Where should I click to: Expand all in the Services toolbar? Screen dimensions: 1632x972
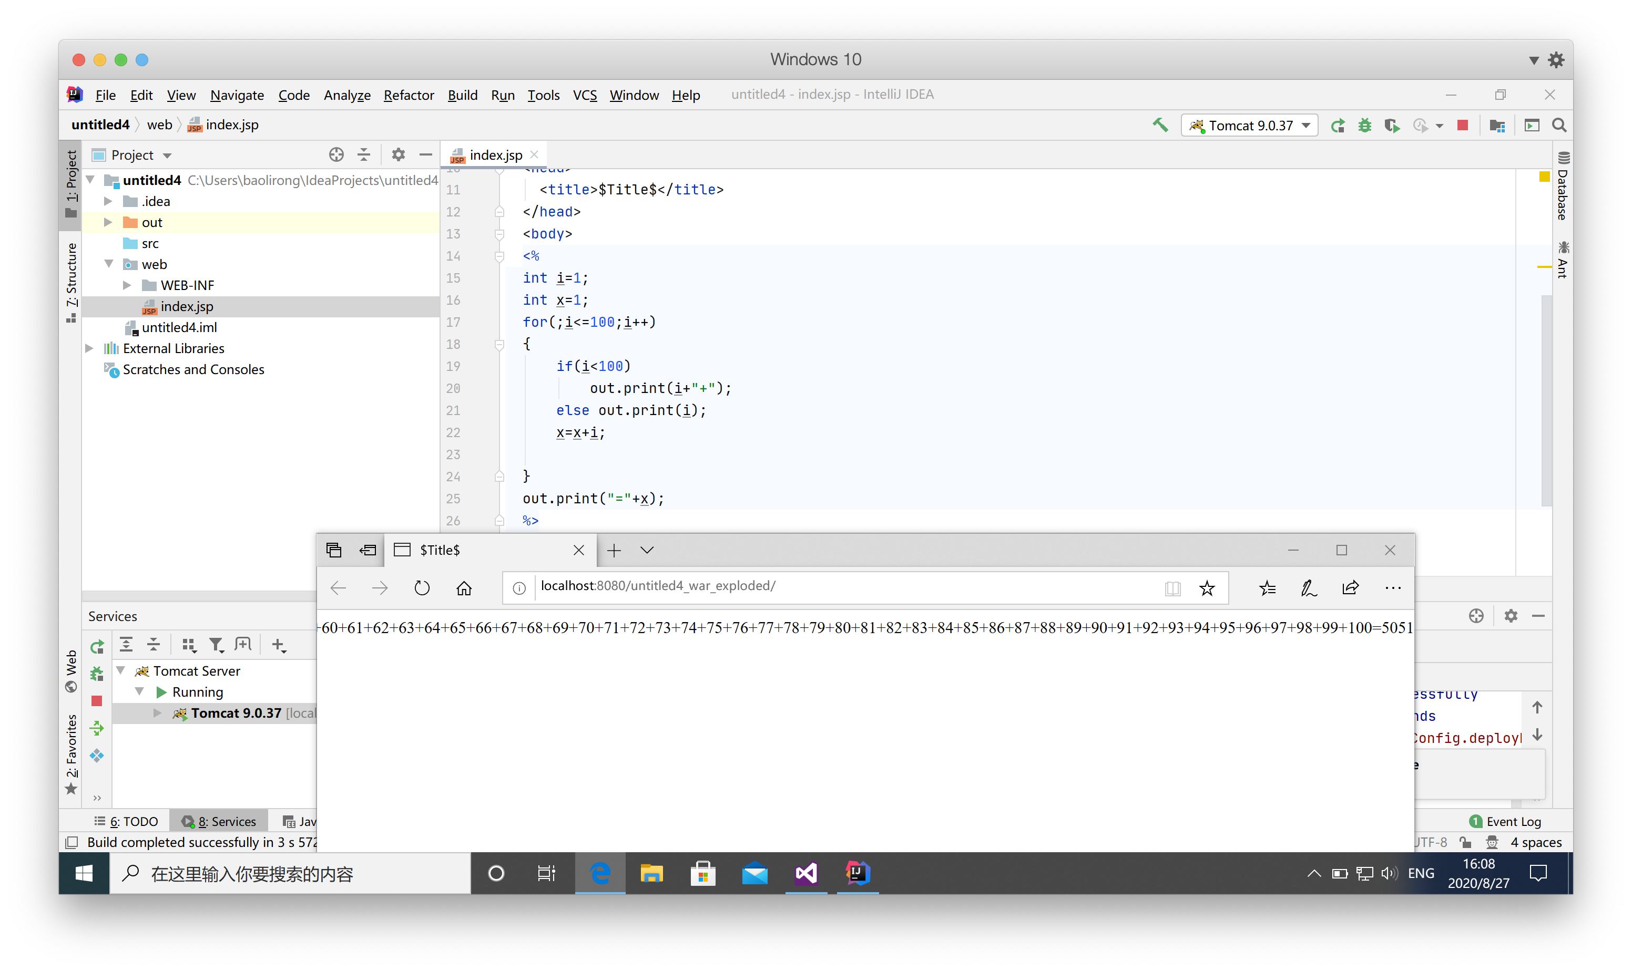126,645
